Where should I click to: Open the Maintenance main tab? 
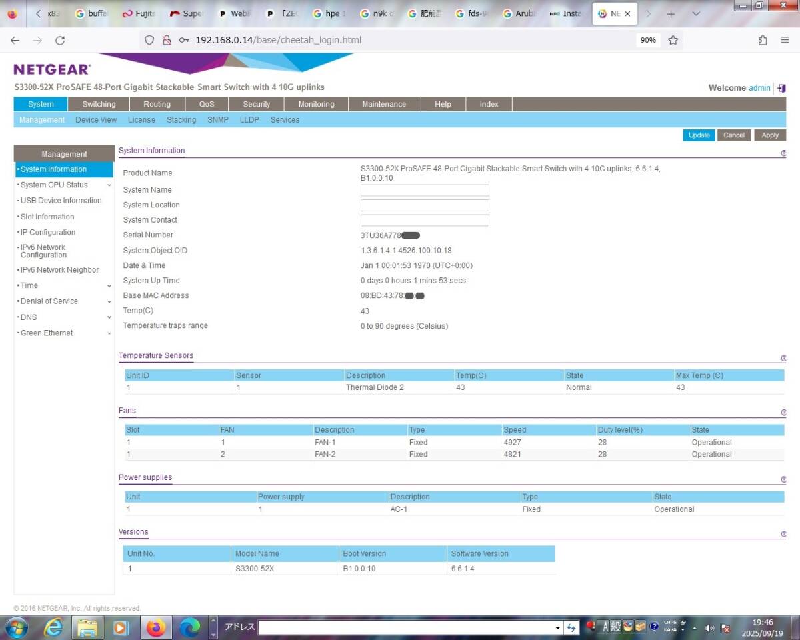384,104
